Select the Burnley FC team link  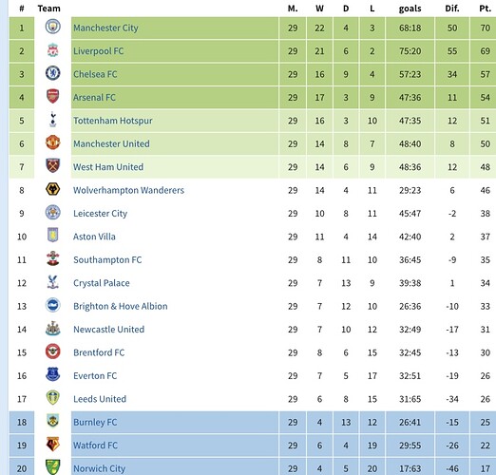(x=95, y=422)
